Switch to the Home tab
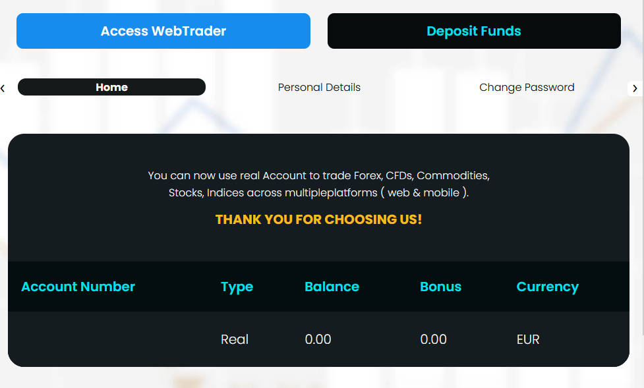Image resolution: width=644 pixels, height=388 pixels. 111,87
